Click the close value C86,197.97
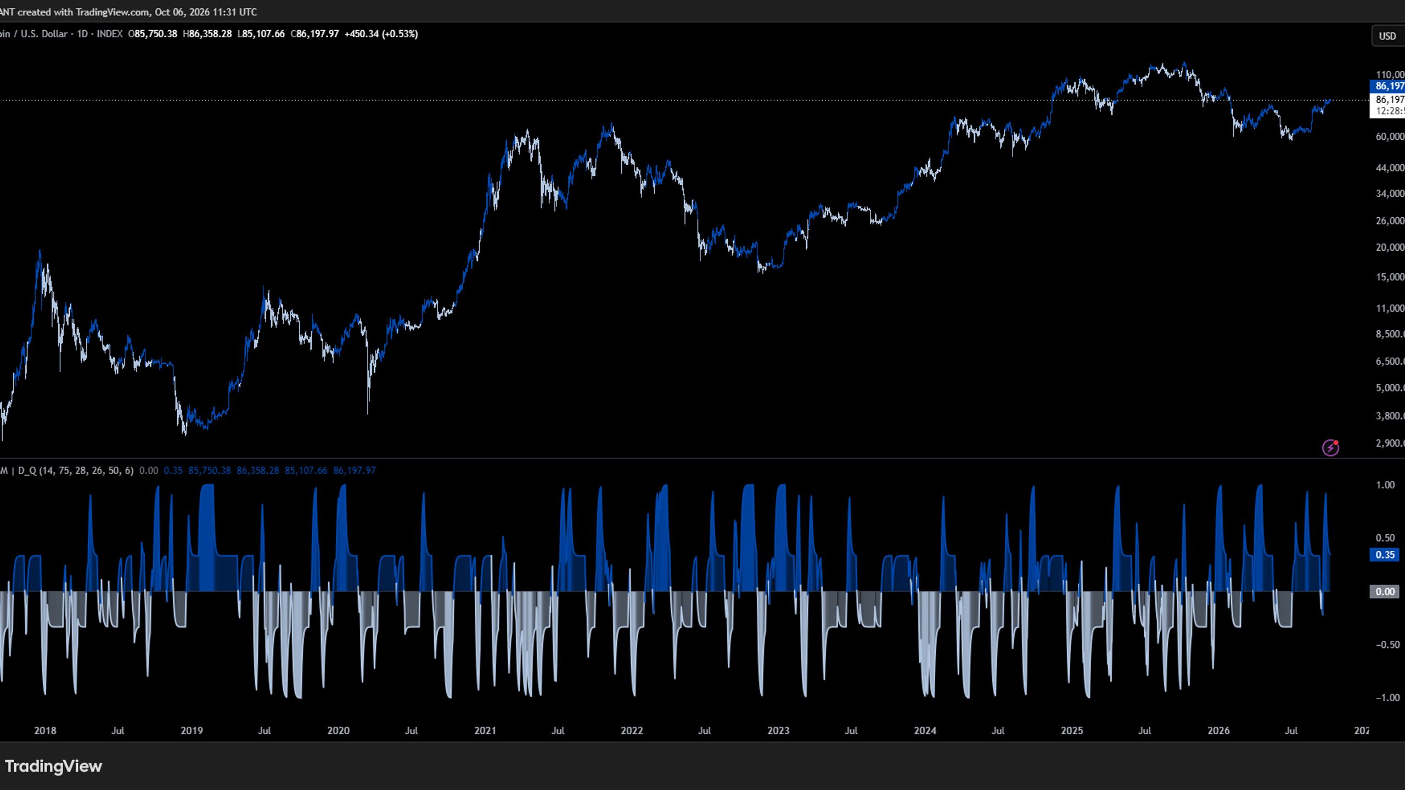 314,34
